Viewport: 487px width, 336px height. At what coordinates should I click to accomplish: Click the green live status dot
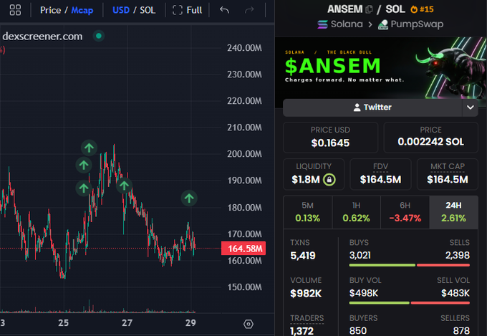point(99,36)
